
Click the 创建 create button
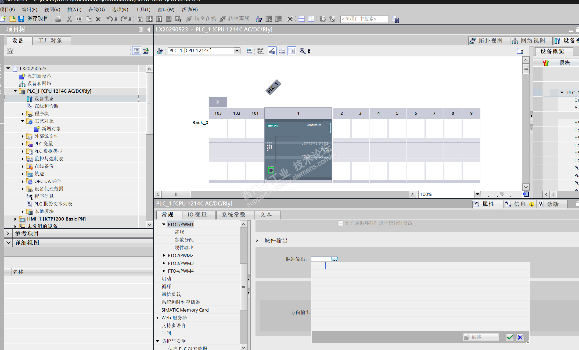coord(481,337)
